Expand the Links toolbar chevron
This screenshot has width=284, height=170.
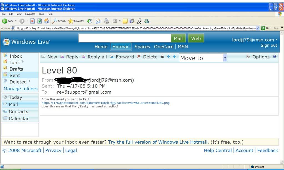[x=282, y=27]
